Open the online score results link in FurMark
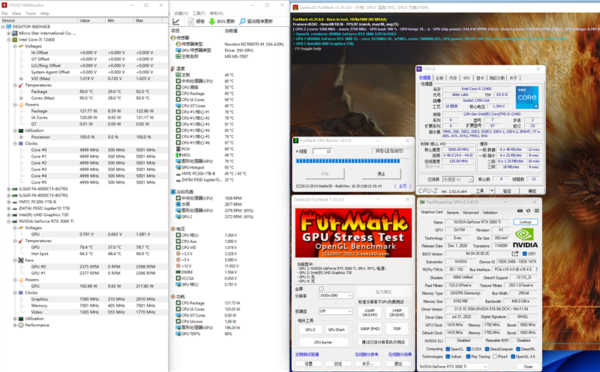The height and width of the screenshot is (372, 600). [x=400, y=355]
